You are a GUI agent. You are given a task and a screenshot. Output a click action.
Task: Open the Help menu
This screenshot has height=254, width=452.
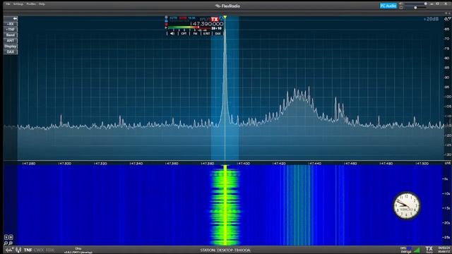click(42, 4)
